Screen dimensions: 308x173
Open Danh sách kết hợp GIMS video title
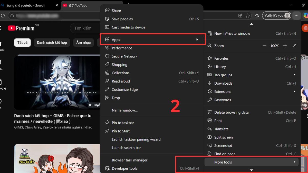[53, 118]
